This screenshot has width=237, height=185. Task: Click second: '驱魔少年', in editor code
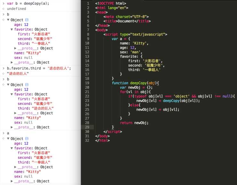point(147,65)
